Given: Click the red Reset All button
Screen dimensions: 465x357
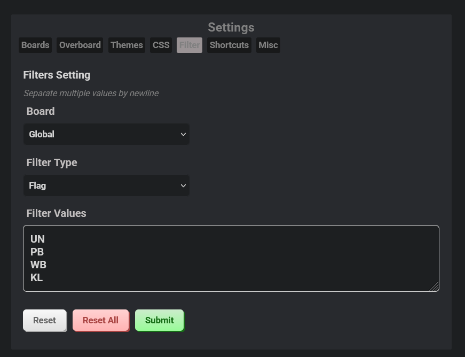Looking at the screenshot, I should coord(100,320).
